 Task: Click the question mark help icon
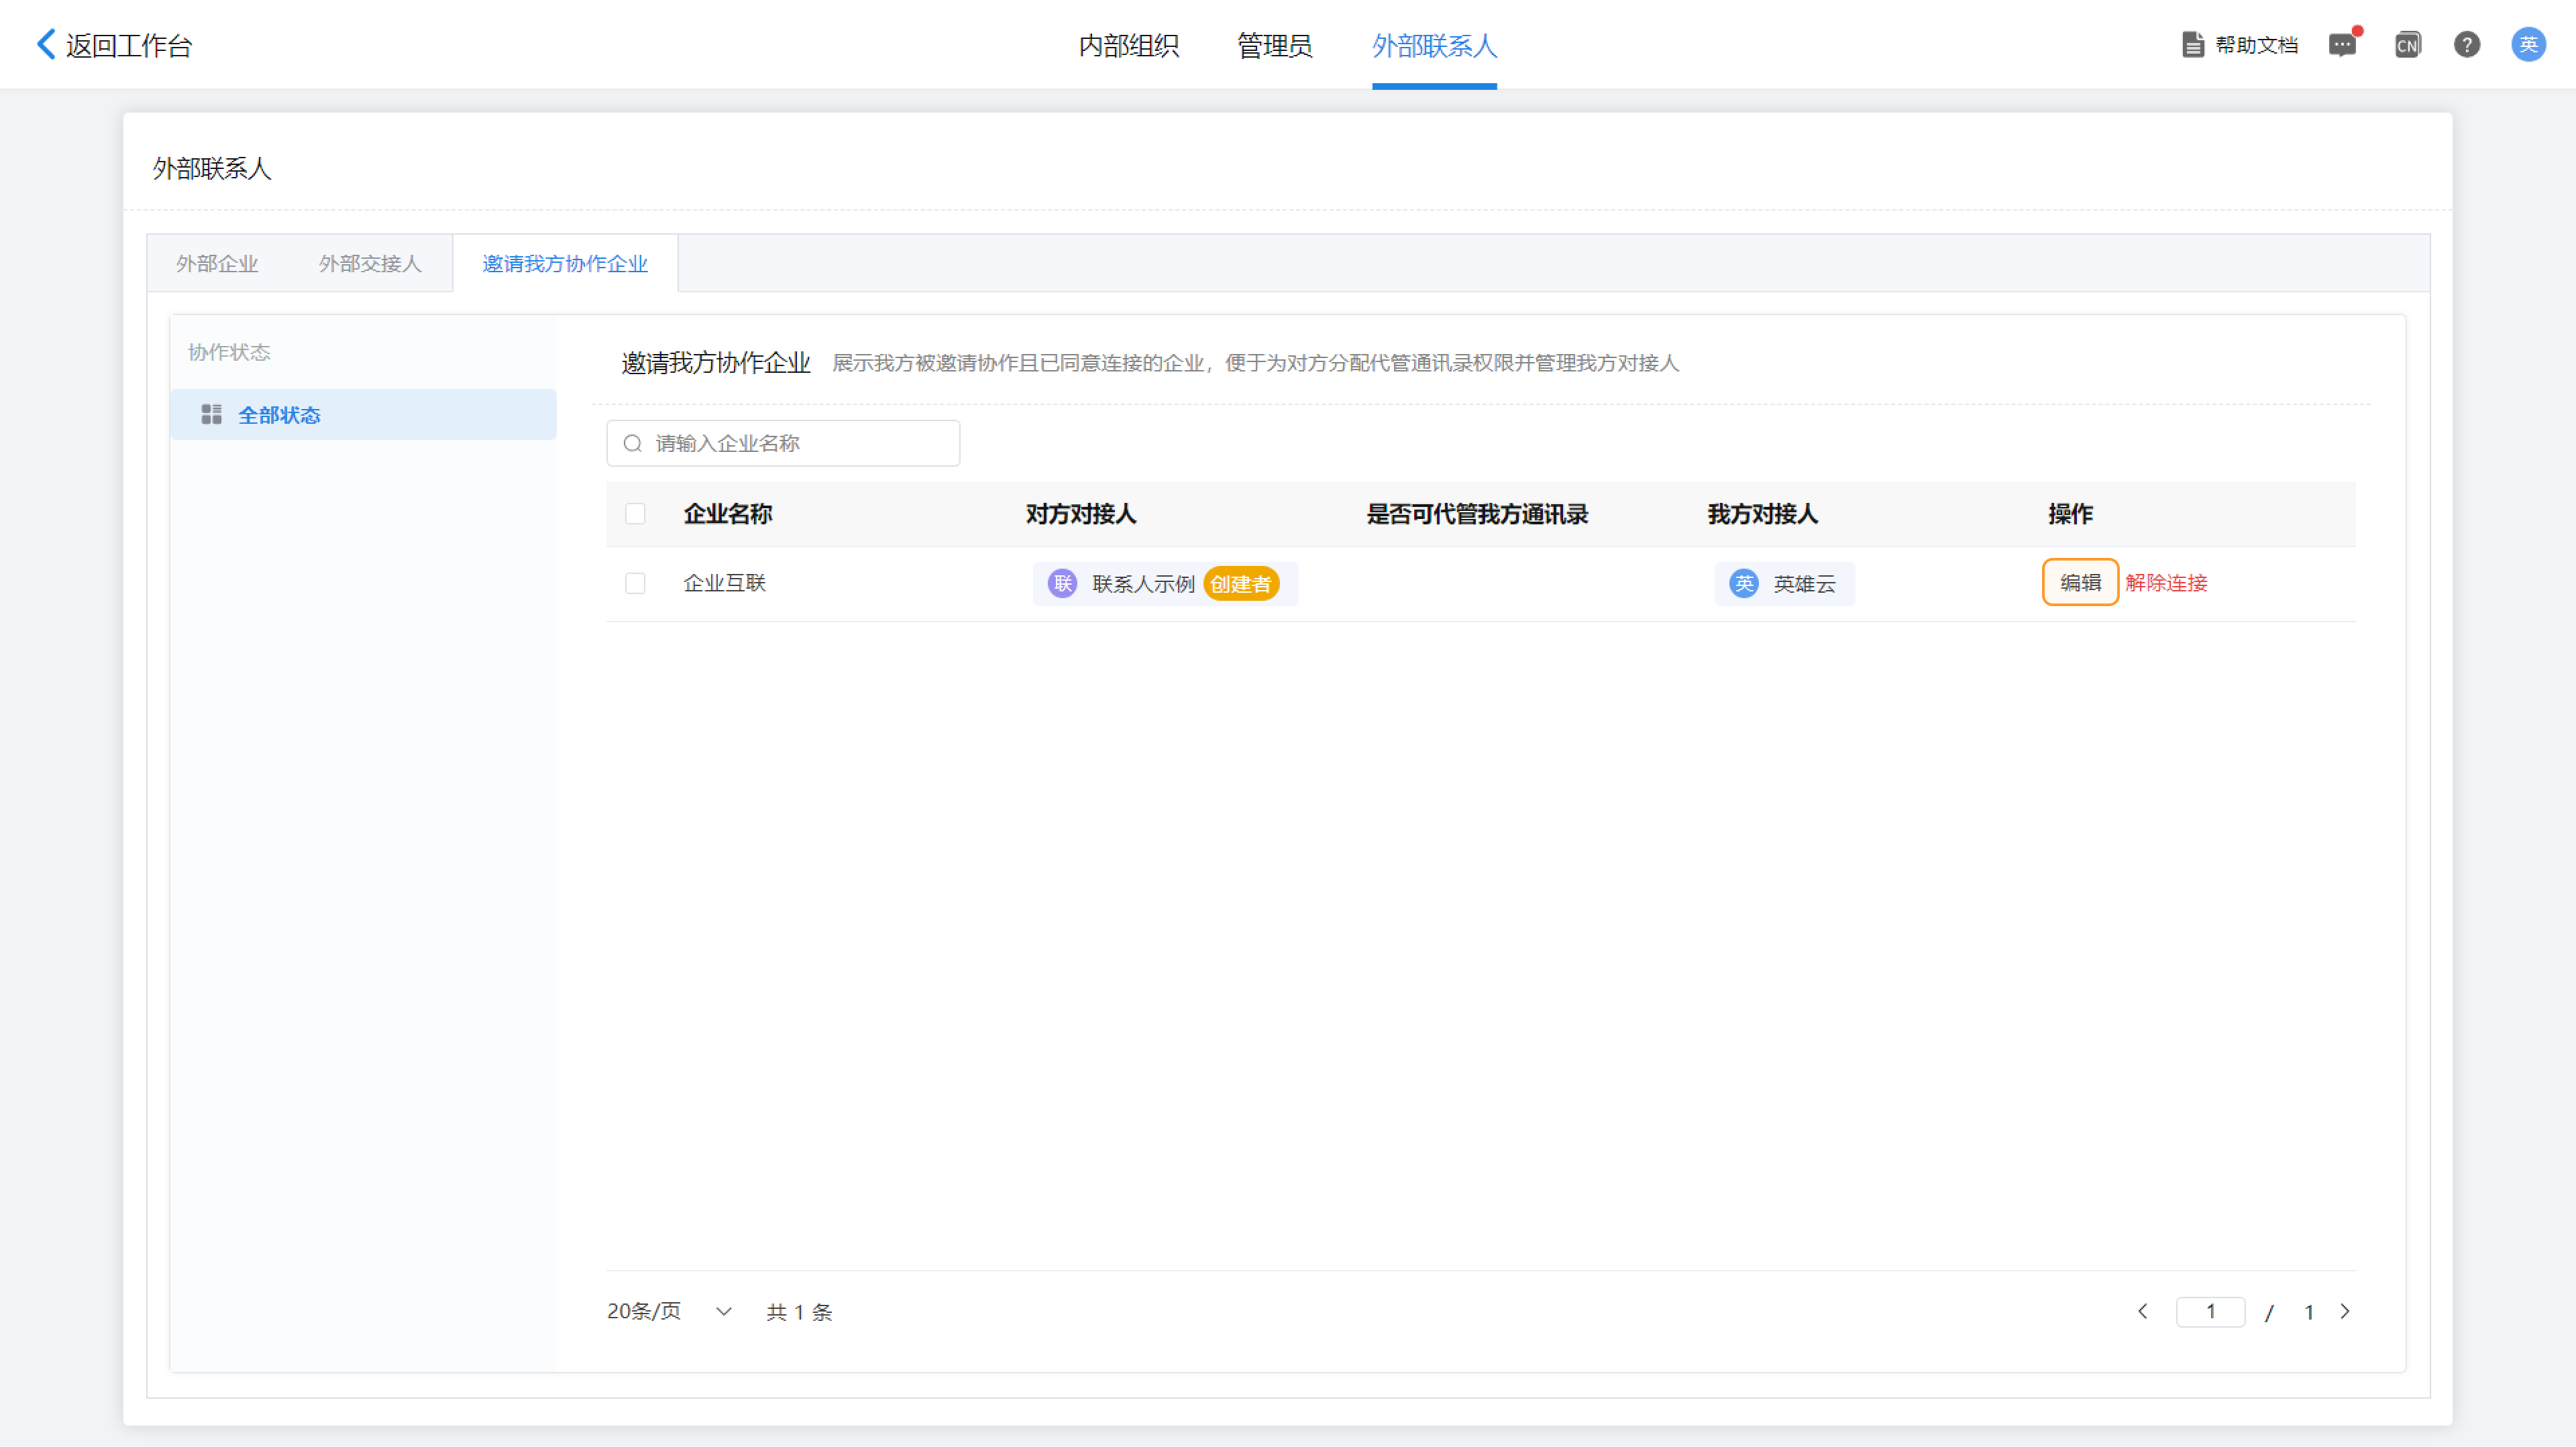[x=2466, y=45]
